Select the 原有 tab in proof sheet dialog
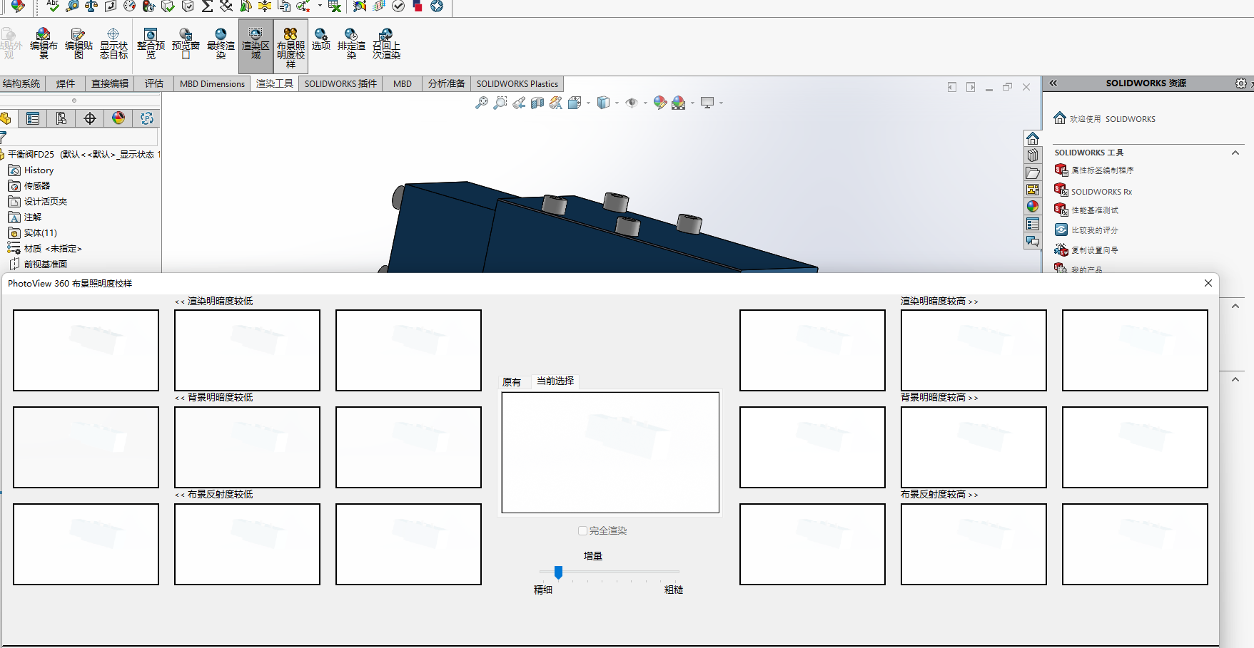 (x=512, y=382)
